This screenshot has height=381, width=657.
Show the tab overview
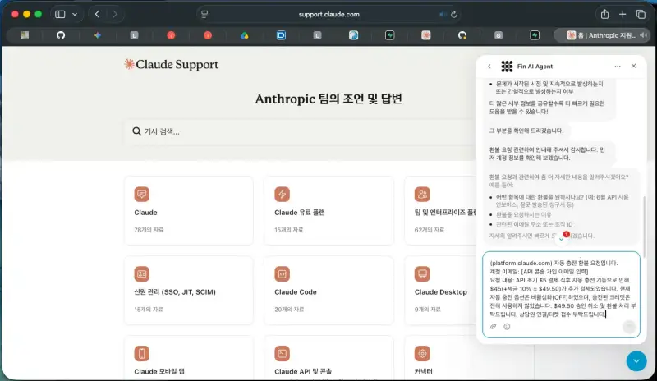[x=641, y=14]
